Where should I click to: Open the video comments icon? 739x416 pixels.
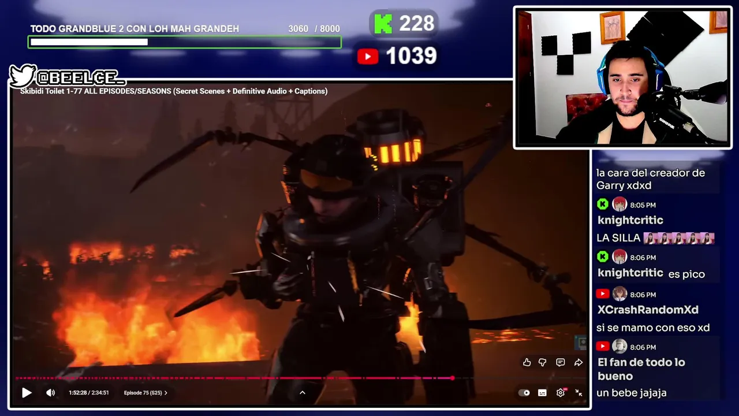pyautogui.click(x=560, y=362)
